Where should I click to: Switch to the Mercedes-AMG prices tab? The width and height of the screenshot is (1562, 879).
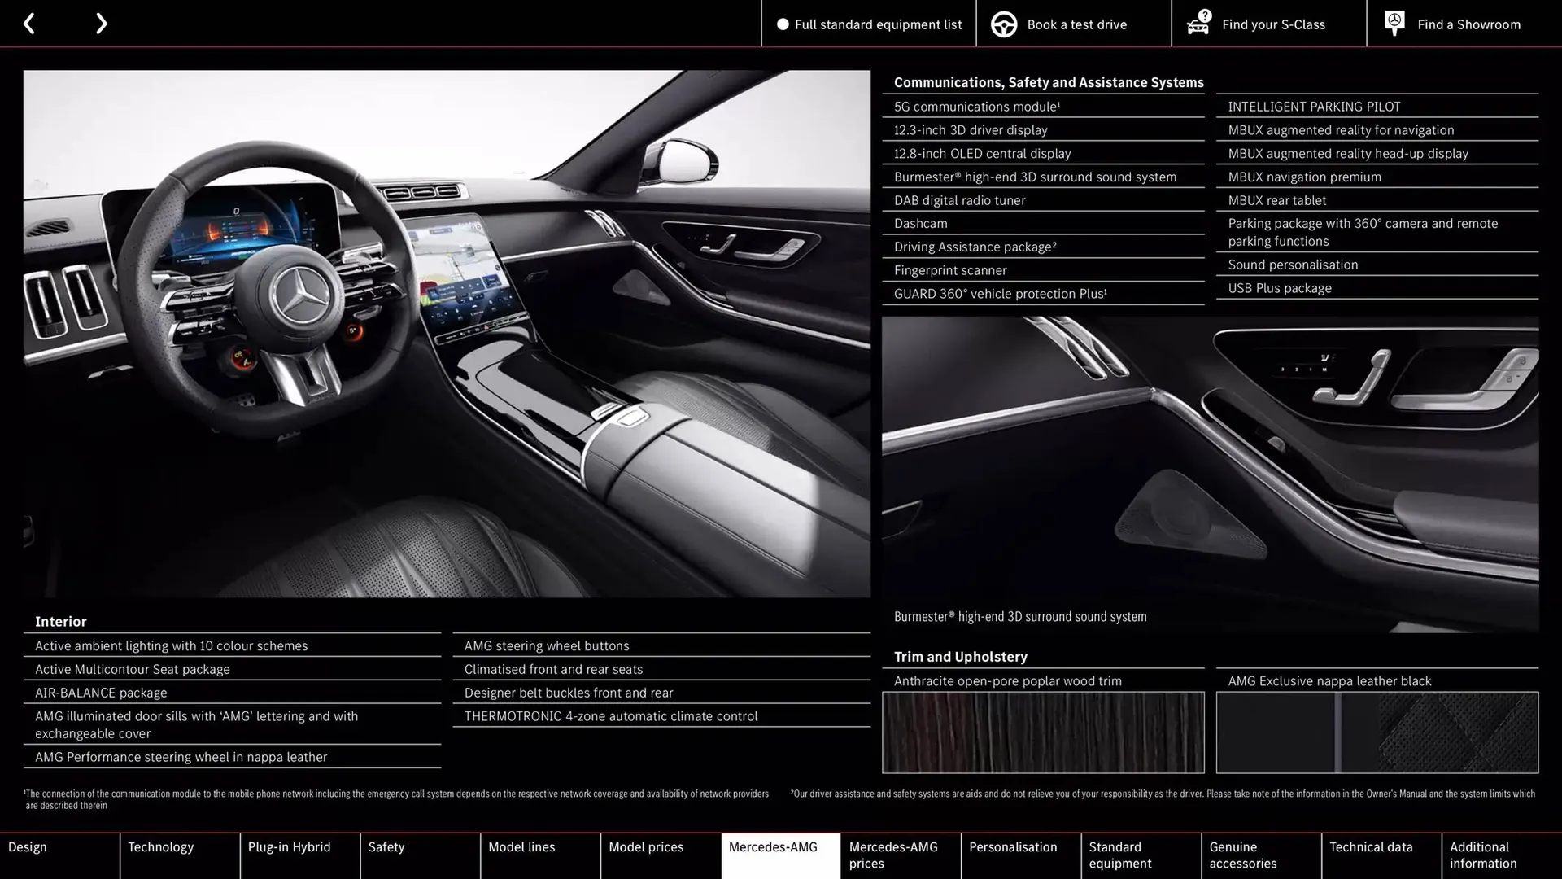(x=900, y=855)
